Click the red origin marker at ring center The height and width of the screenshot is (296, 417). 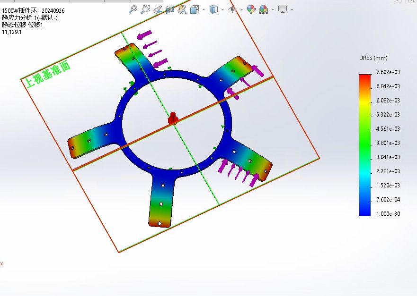click(x=173, y=118)
